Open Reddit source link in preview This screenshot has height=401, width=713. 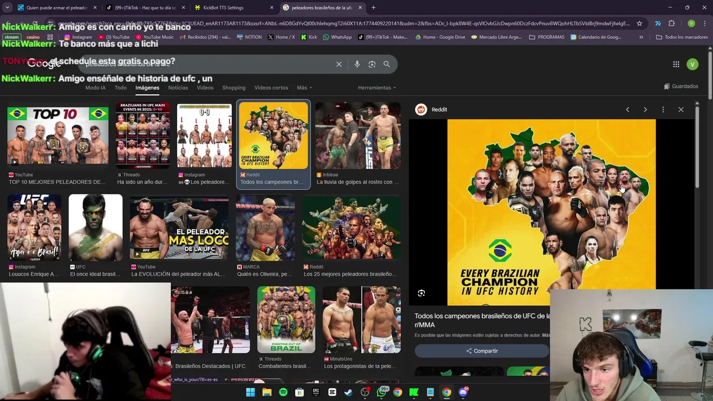click(x=432, y=110)
